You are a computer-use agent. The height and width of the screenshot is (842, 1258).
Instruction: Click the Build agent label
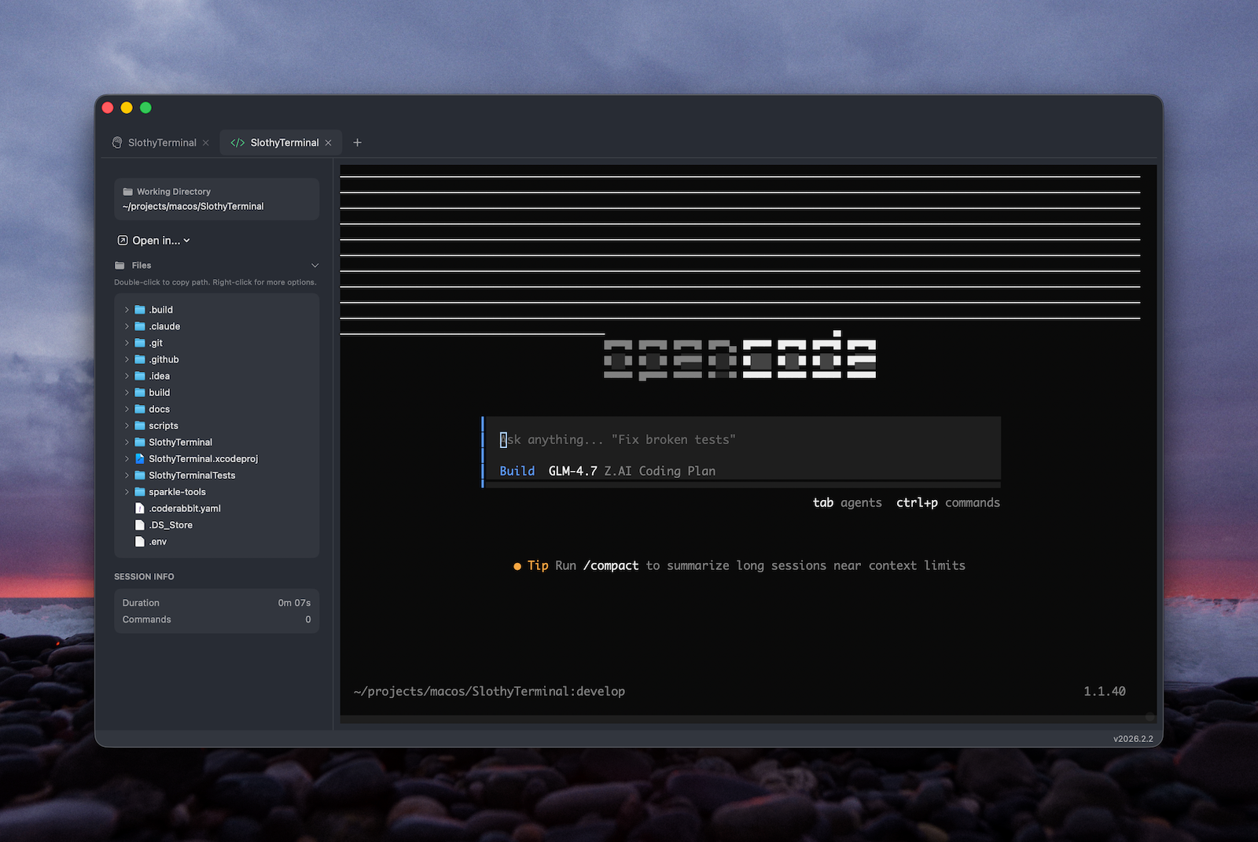pos(517,471)
